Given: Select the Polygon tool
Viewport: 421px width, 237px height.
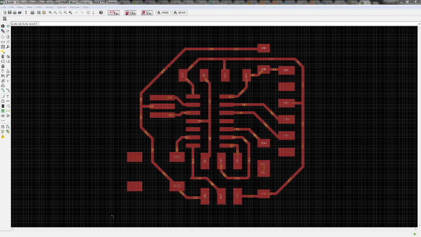Looking at the screenshot, I should point(8,106).
